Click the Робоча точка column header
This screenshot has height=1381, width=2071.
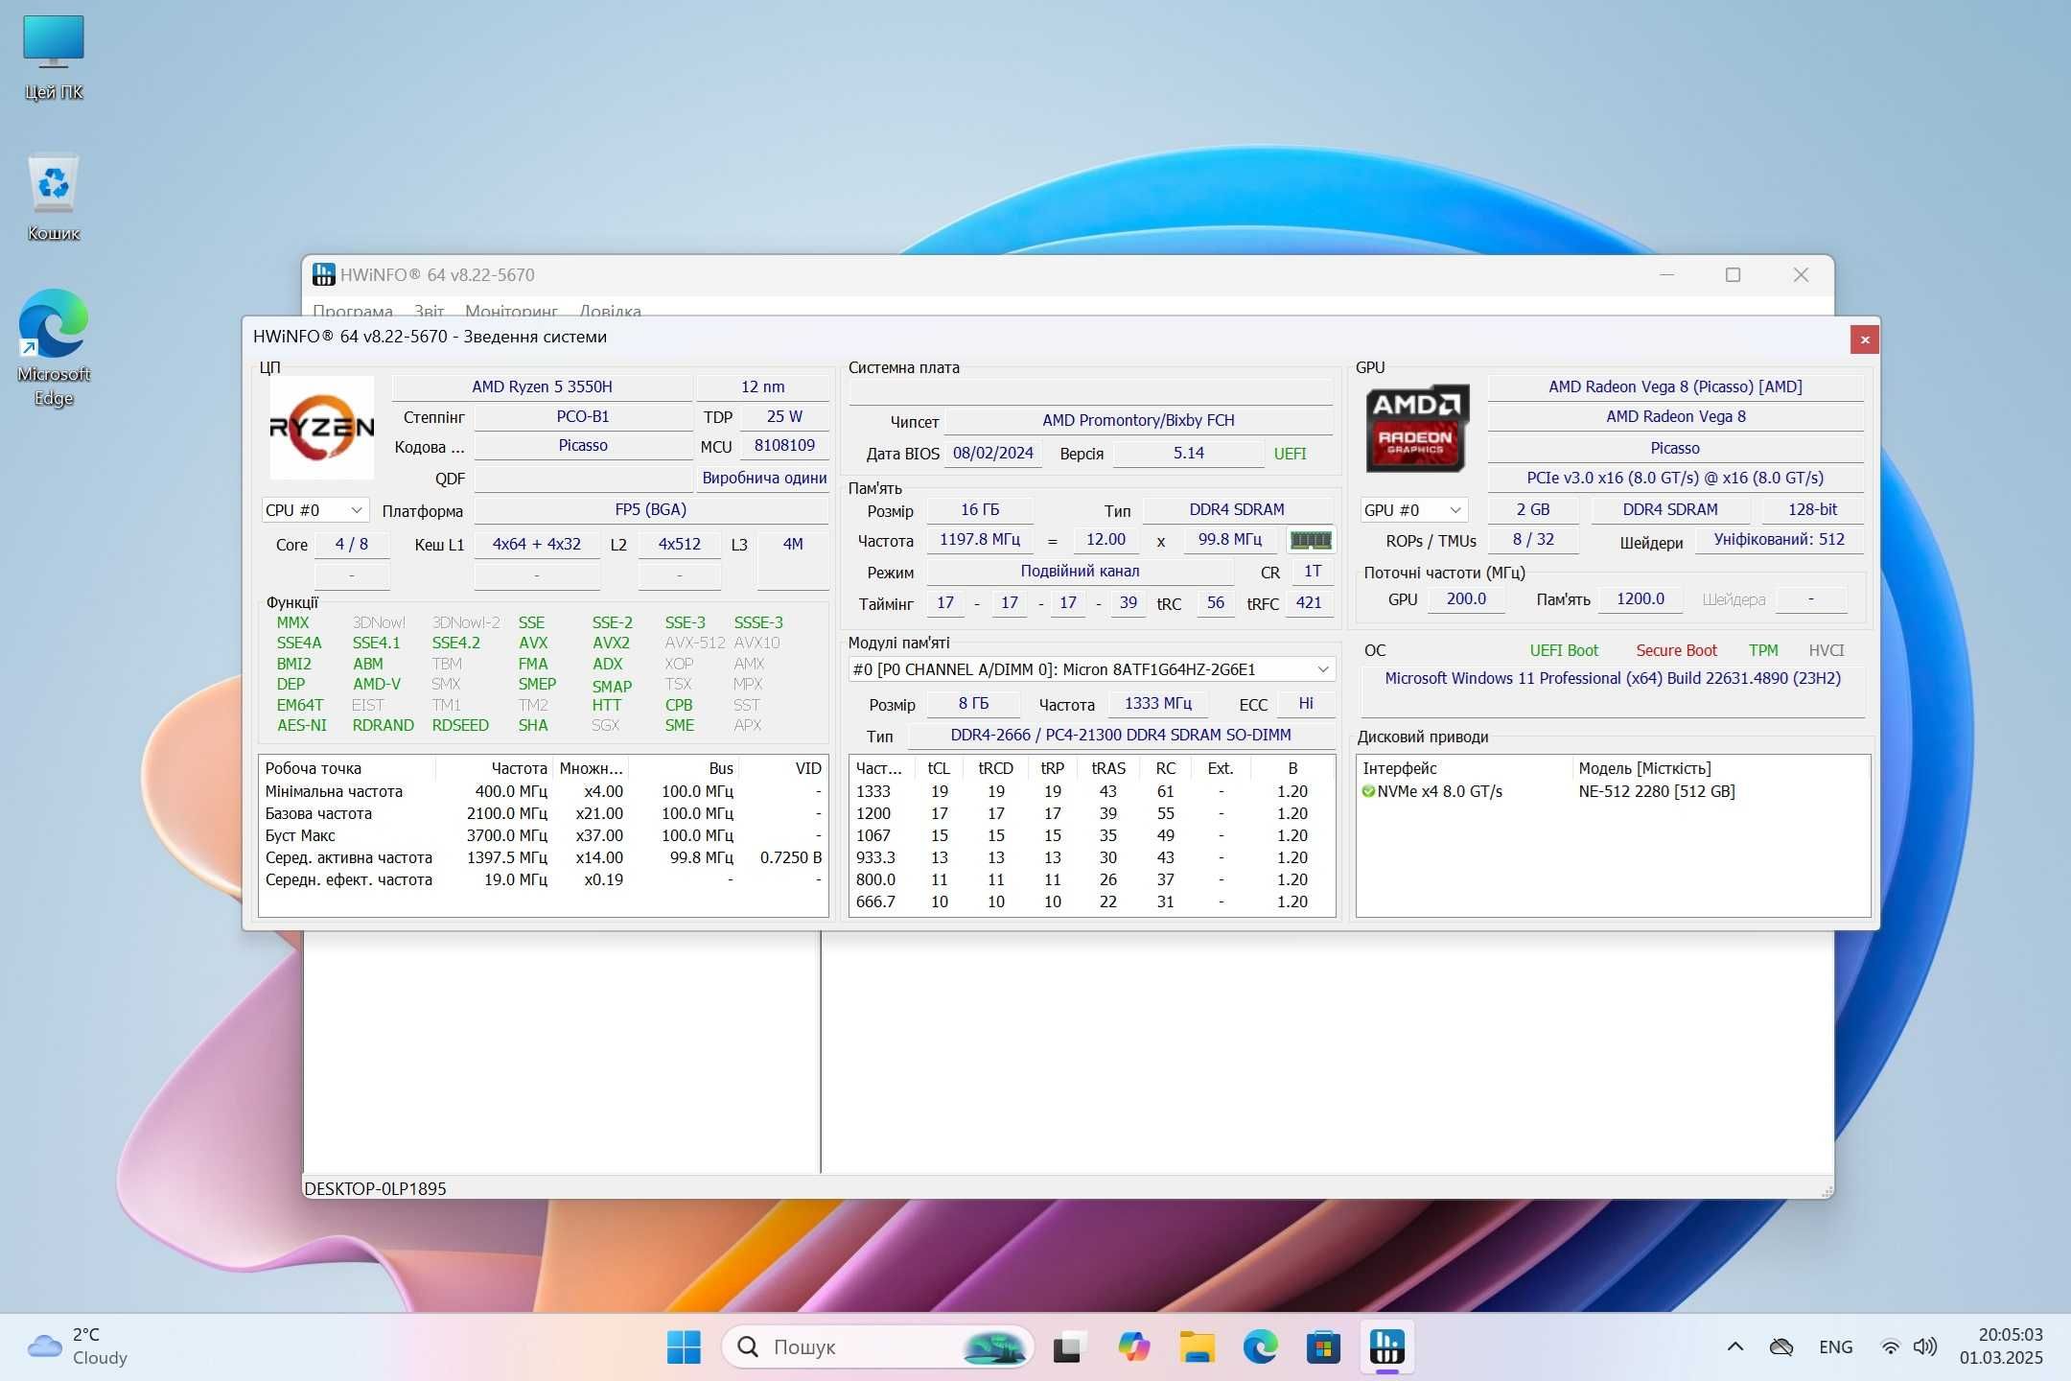coord(347,768)
